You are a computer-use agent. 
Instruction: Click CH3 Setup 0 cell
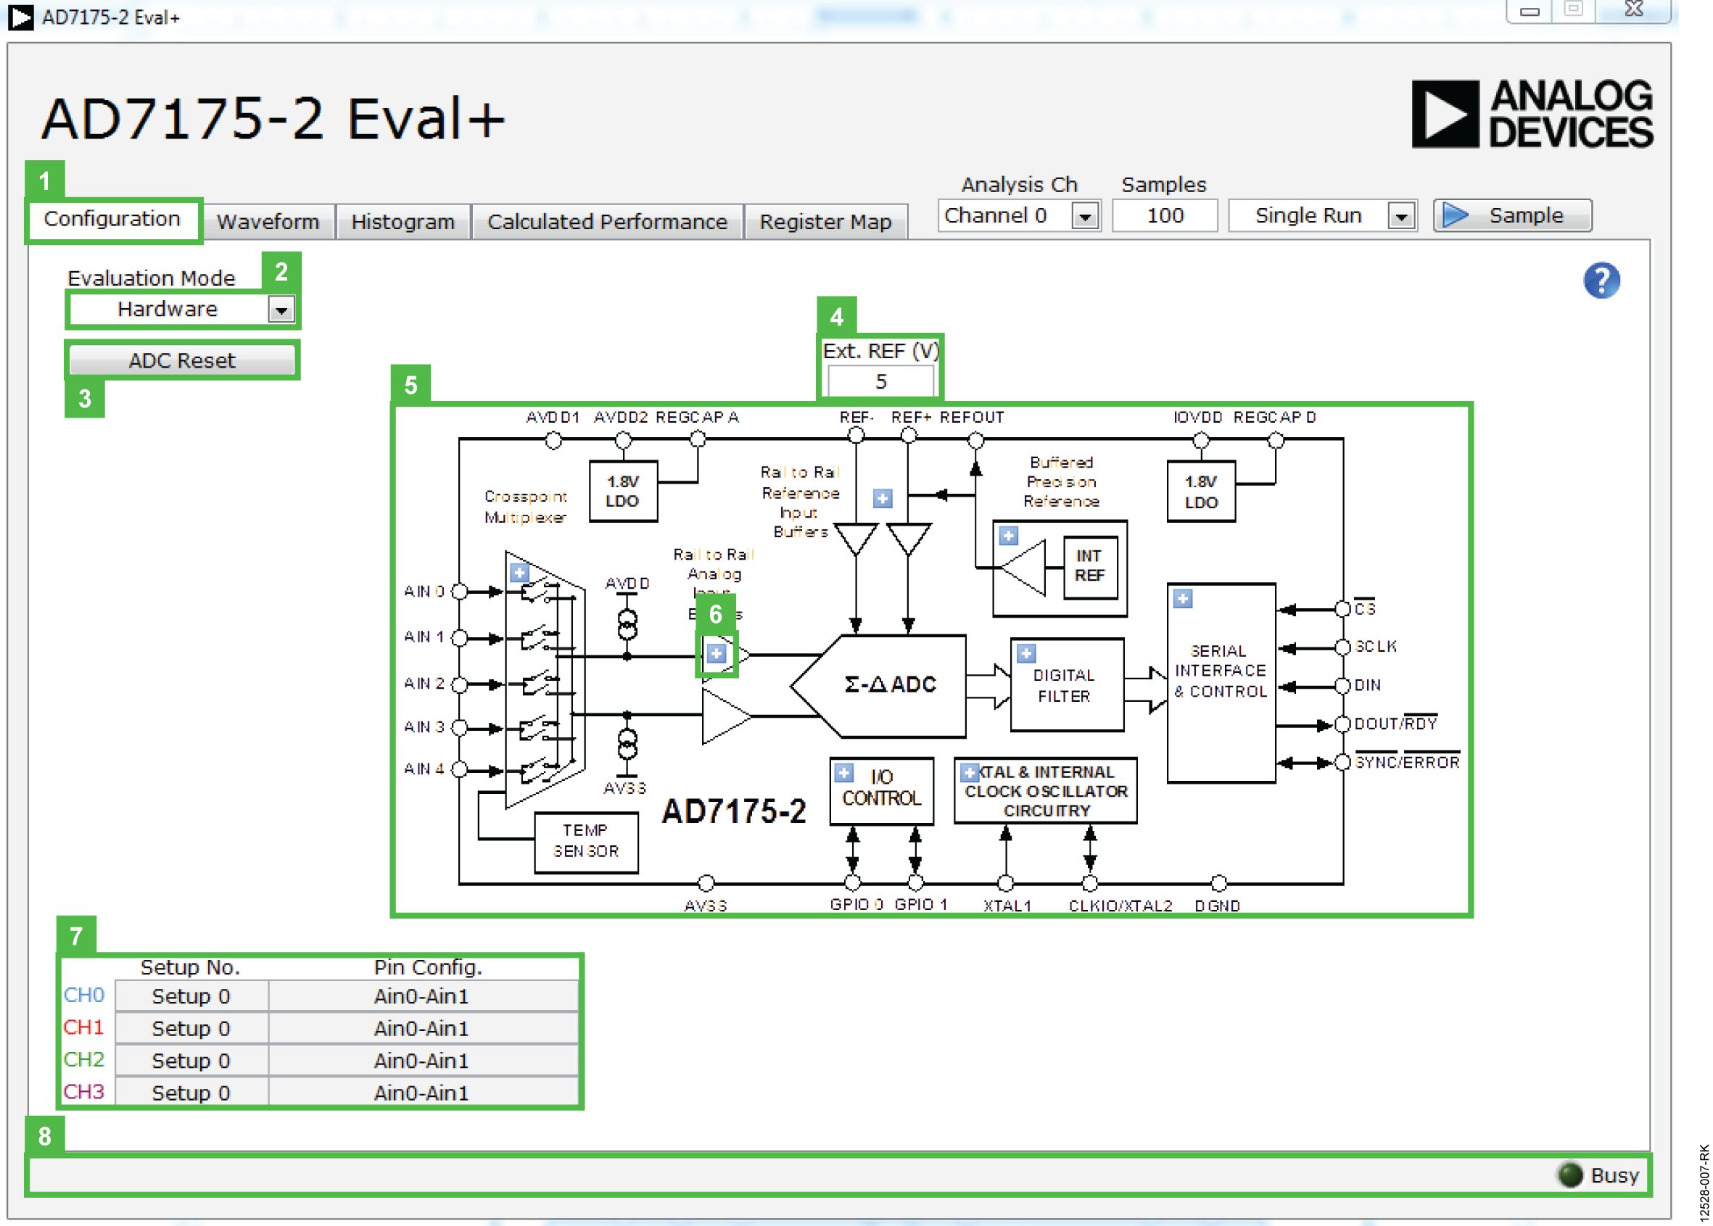pyautogui.click(x=191, y=1093)
